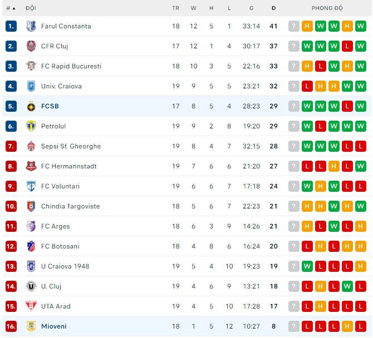Click the PHONG ĐỘ form column header
The height and width of the screenshot is (338, 373).
(x=327, y=8)
